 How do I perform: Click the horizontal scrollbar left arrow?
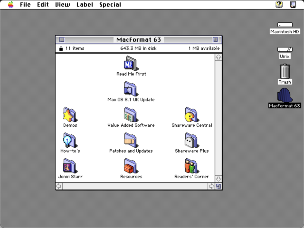[x=59, y=186]
